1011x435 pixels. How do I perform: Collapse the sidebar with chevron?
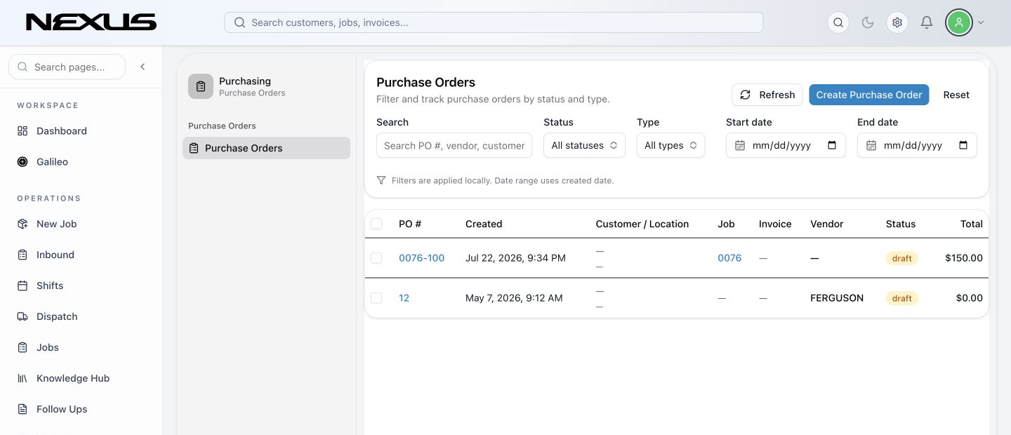(x=143, y=67)
